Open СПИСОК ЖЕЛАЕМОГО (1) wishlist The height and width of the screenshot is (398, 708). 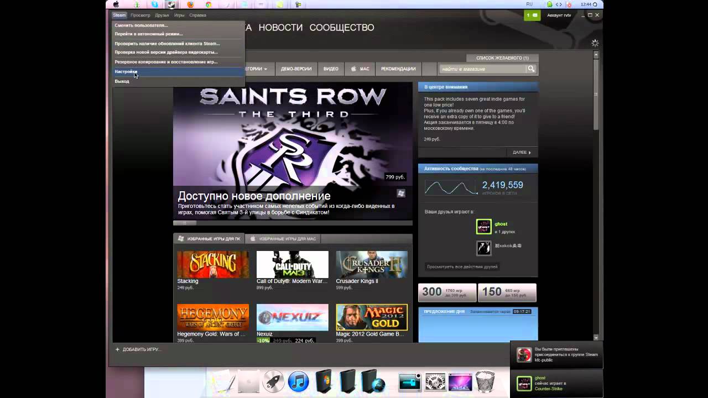(502, 58)
